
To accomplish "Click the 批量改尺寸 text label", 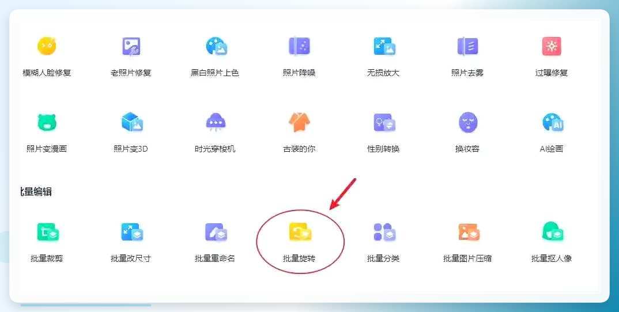I will pyautogui.click(x=131, y=259).
